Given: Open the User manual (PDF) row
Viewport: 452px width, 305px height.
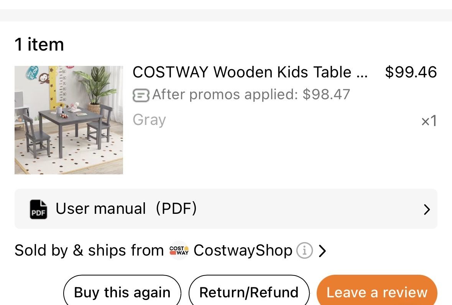Looking at the screenshot, I should coord(226,209).
